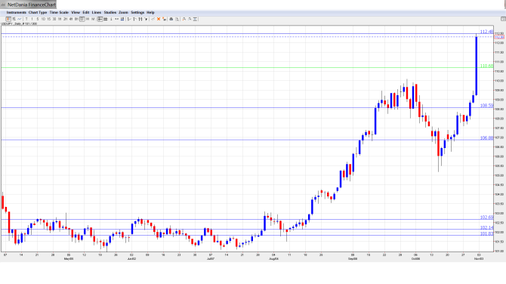The width and height of the screenshot is (506, 284).
Task: Click the 108.58 support line label
Action: [486, 106]
